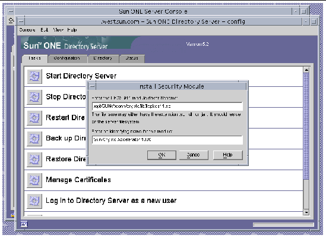The image size is (326, 238).
Task: Open the Help menu in menu bar
Action: point(72,30)
